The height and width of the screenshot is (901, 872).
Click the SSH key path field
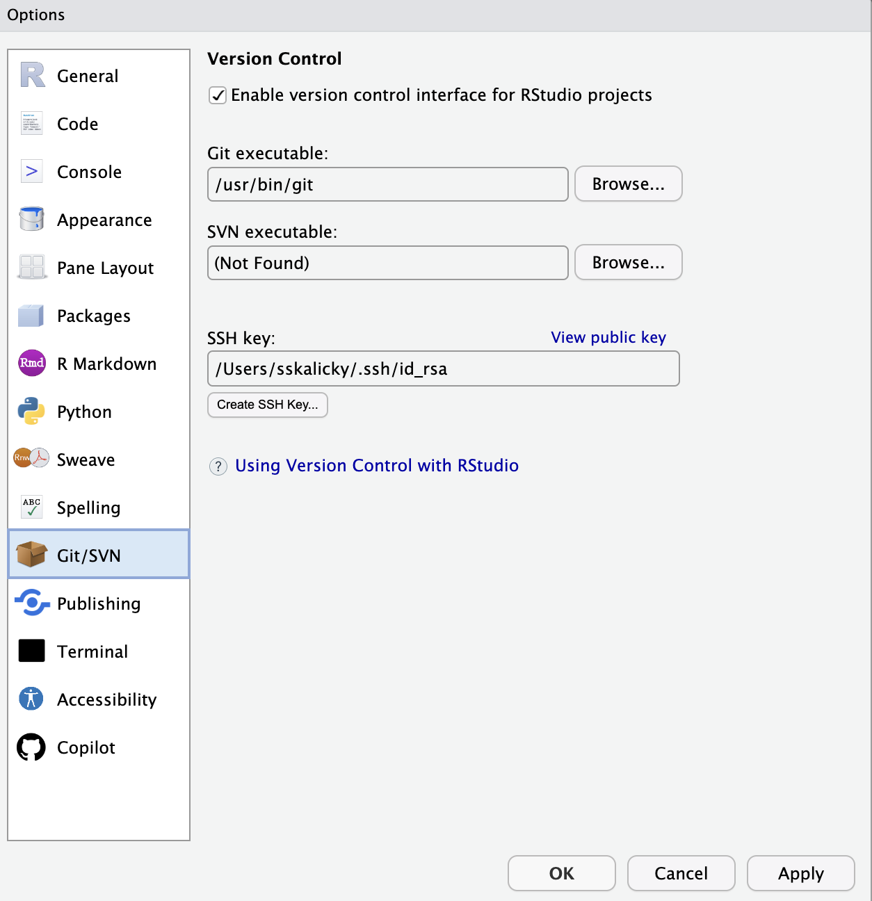pyautogui.click(x=444, y=368)
